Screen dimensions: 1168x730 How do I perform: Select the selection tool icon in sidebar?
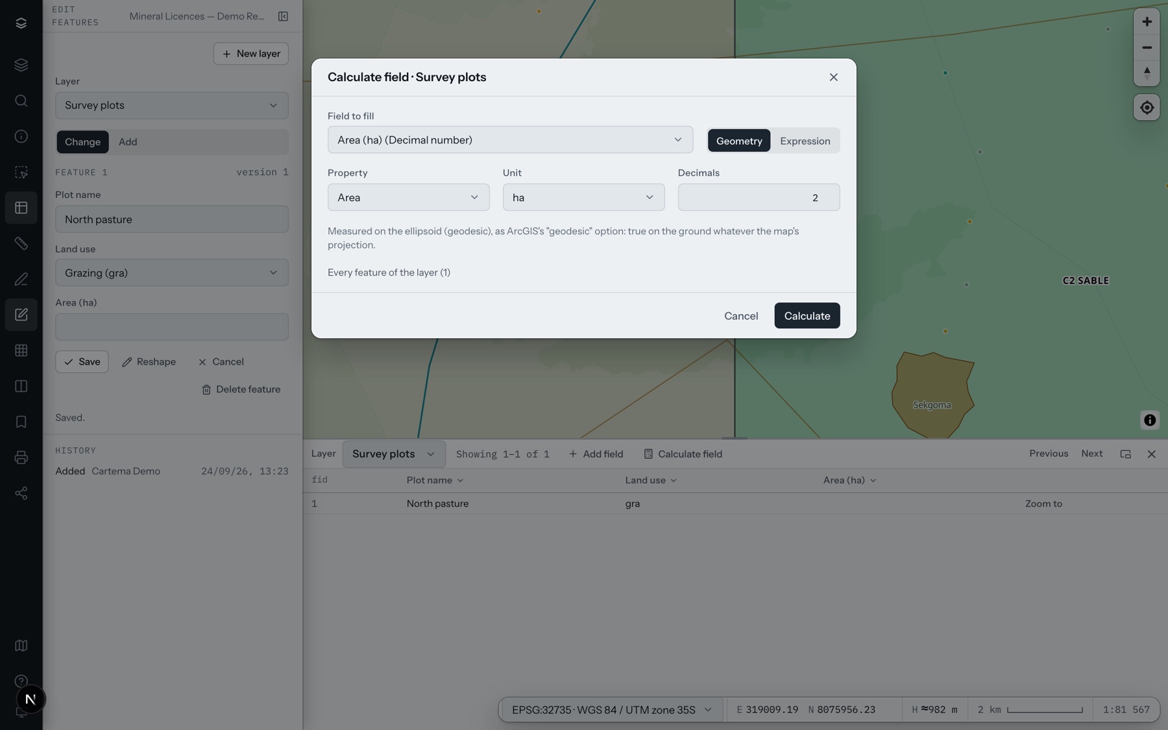pos(21,172)
